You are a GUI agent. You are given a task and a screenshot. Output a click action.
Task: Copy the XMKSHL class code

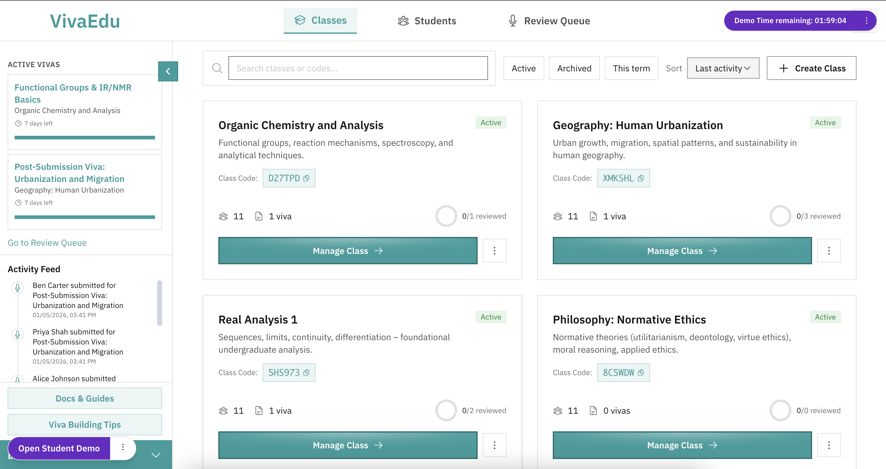[x=640, y=178]
